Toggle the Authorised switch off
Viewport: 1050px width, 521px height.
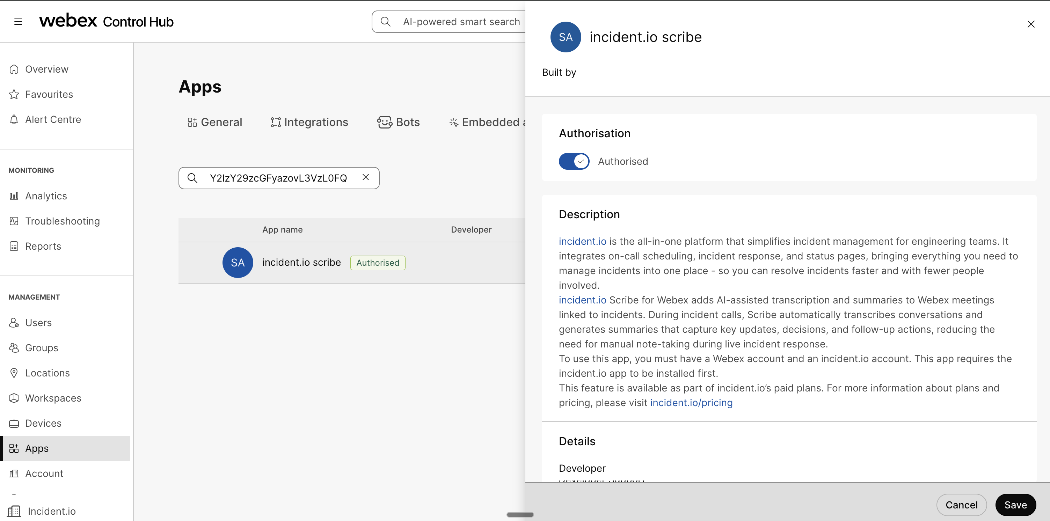574,161
